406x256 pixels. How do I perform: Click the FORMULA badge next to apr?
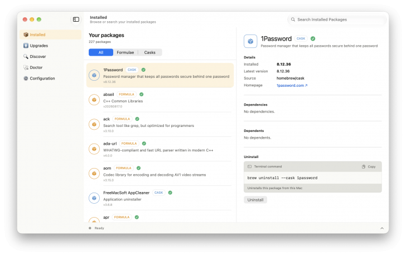click(x=122, y=217)
